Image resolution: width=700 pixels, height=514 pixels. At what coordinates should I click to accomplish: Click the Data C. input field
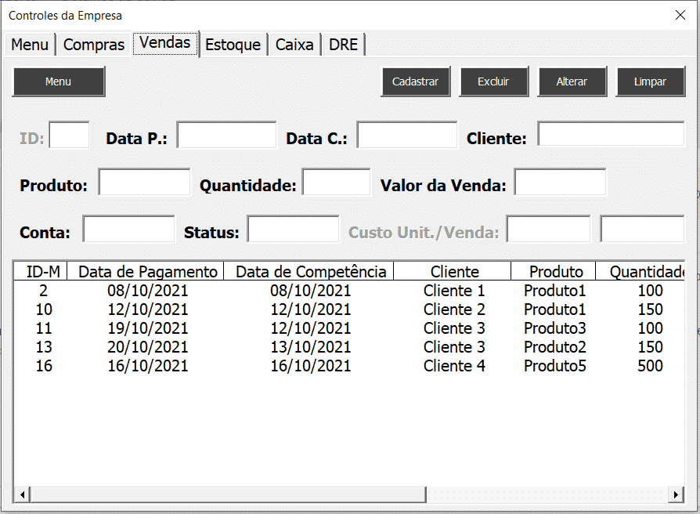pos(407,135)
